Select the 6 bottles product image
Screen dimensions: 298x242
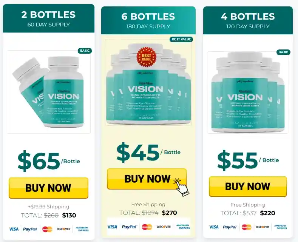tap(148, 82)
